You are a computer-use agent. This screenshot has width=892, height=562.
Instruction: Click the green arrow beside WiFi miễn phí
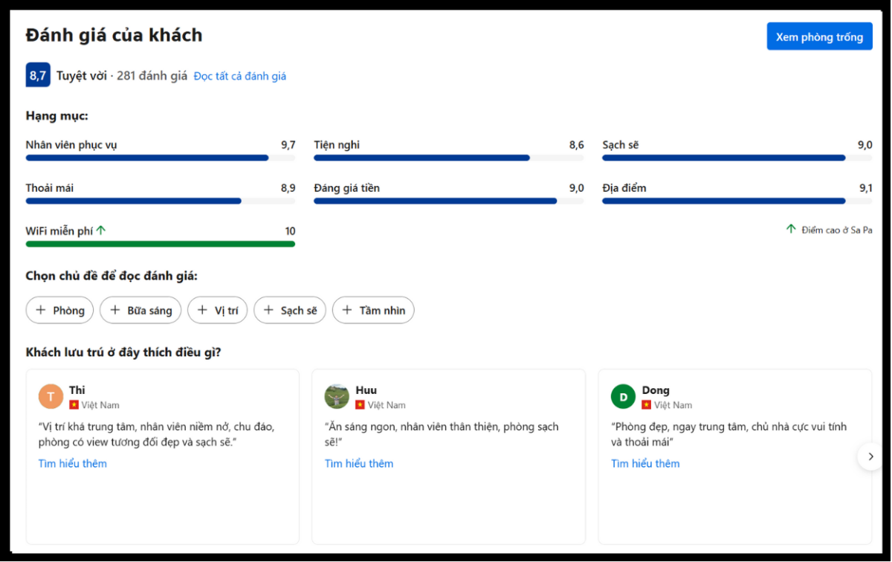click(101, 230)
